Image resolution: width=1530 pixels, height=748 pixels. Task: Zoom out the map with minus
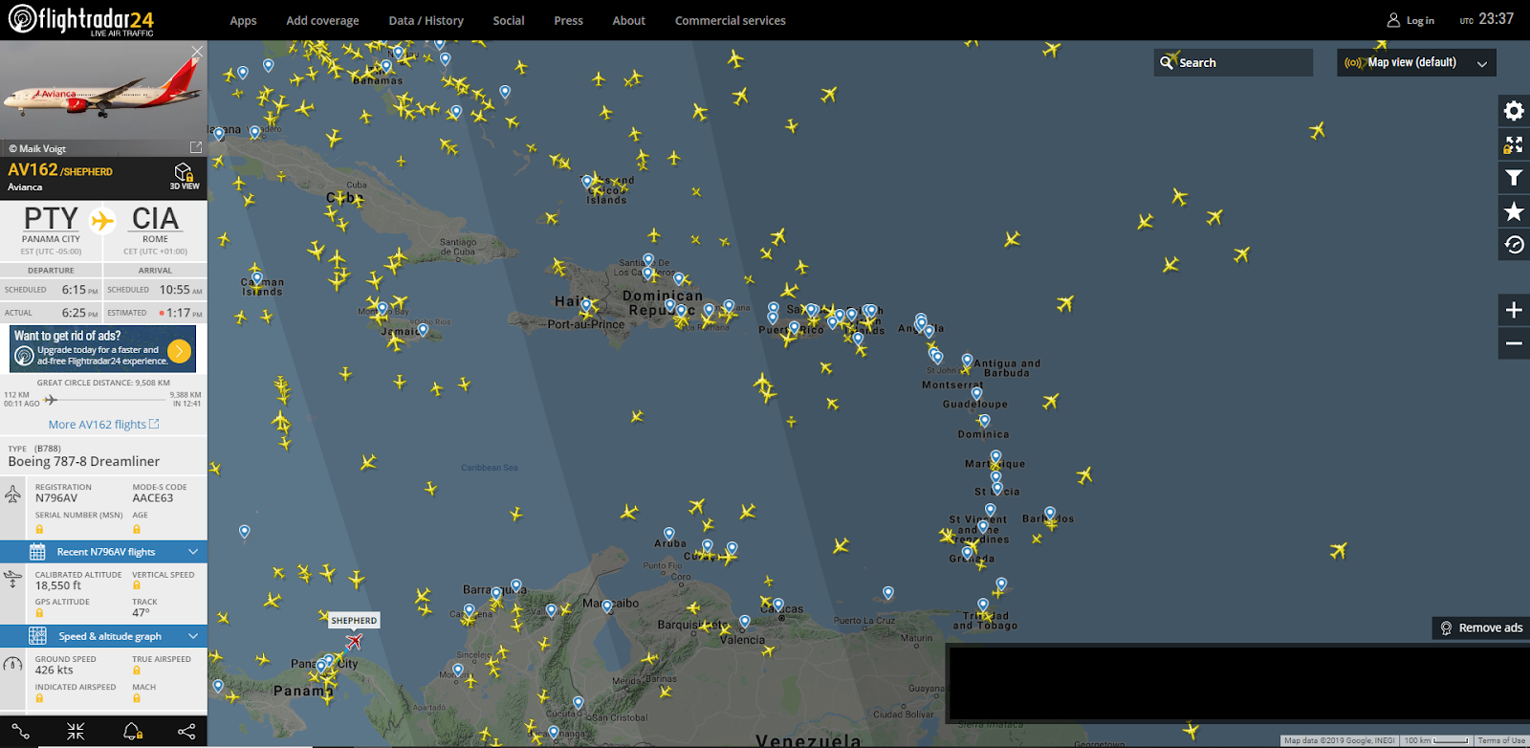coord(1513,343)
